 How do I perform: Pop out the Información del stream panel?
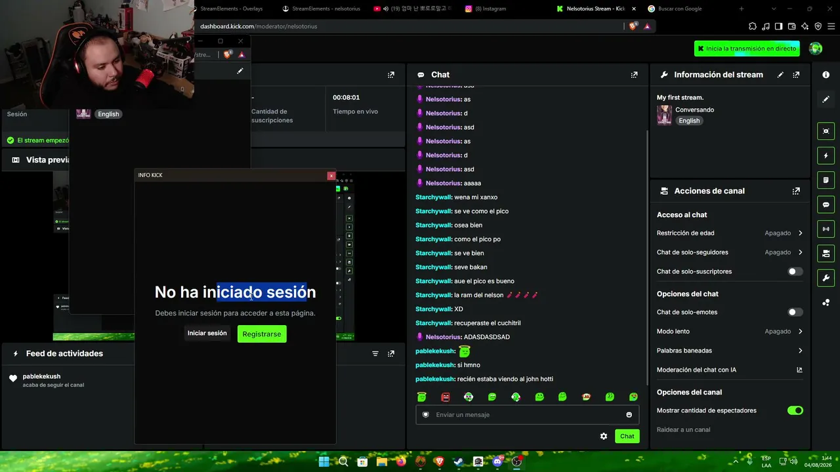(x=796, y=75)
